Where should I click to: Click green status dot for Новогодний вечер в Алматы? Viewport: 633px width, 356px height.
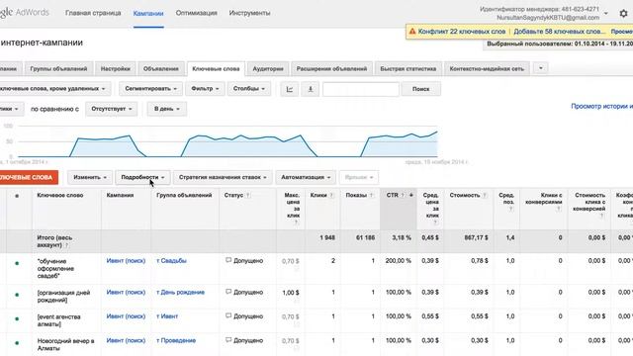click(x=17, y=343)
